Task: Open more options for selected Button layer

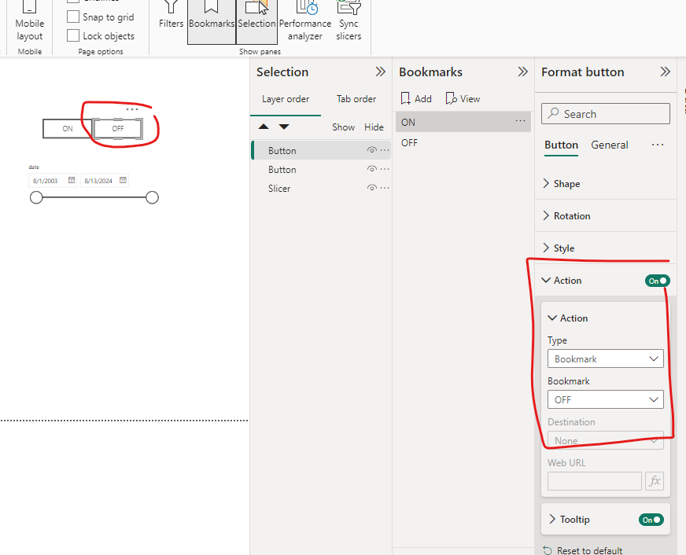Action: (x=385, y=150)
